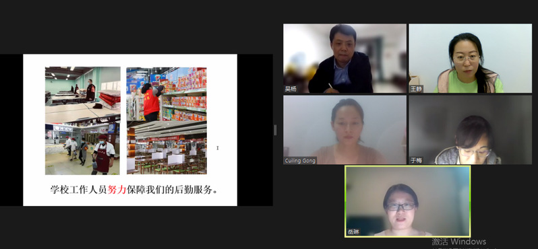Click the slide photo of empty cafeteria tables

(x=83, y=95)
